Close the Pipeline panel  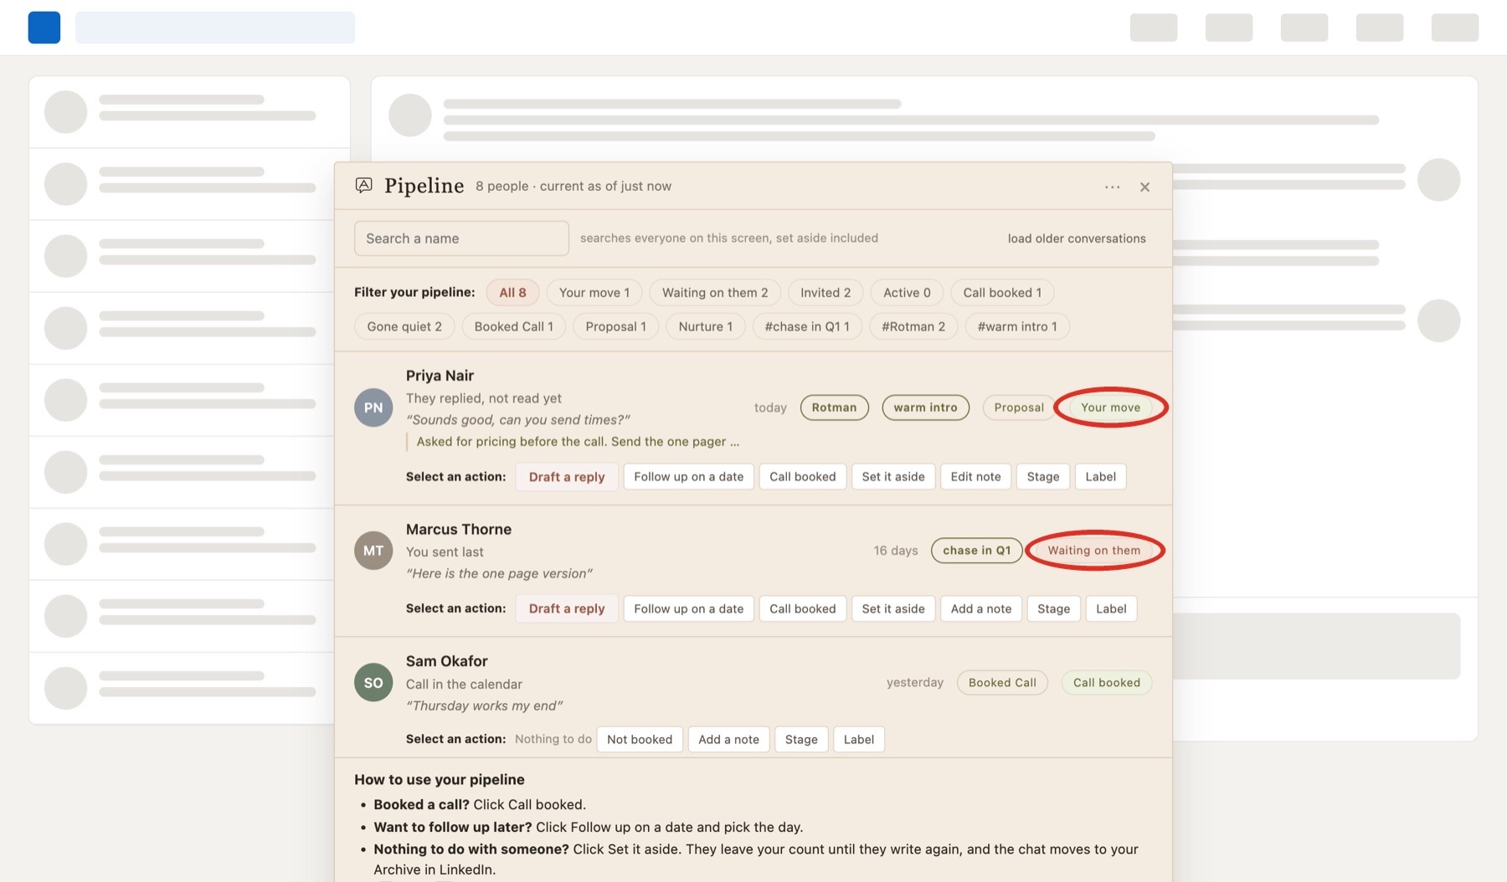tap(1144, 187)
